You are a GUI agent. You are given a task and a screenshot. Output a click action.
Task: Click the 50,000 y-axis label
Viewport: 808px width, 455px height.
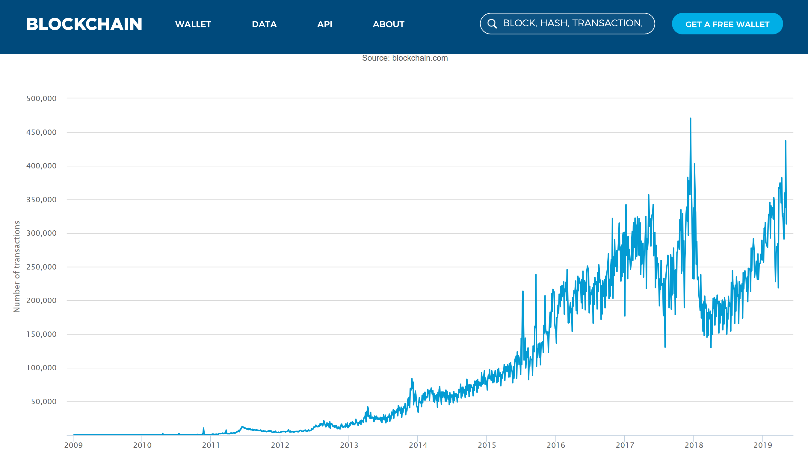(44, 401)
